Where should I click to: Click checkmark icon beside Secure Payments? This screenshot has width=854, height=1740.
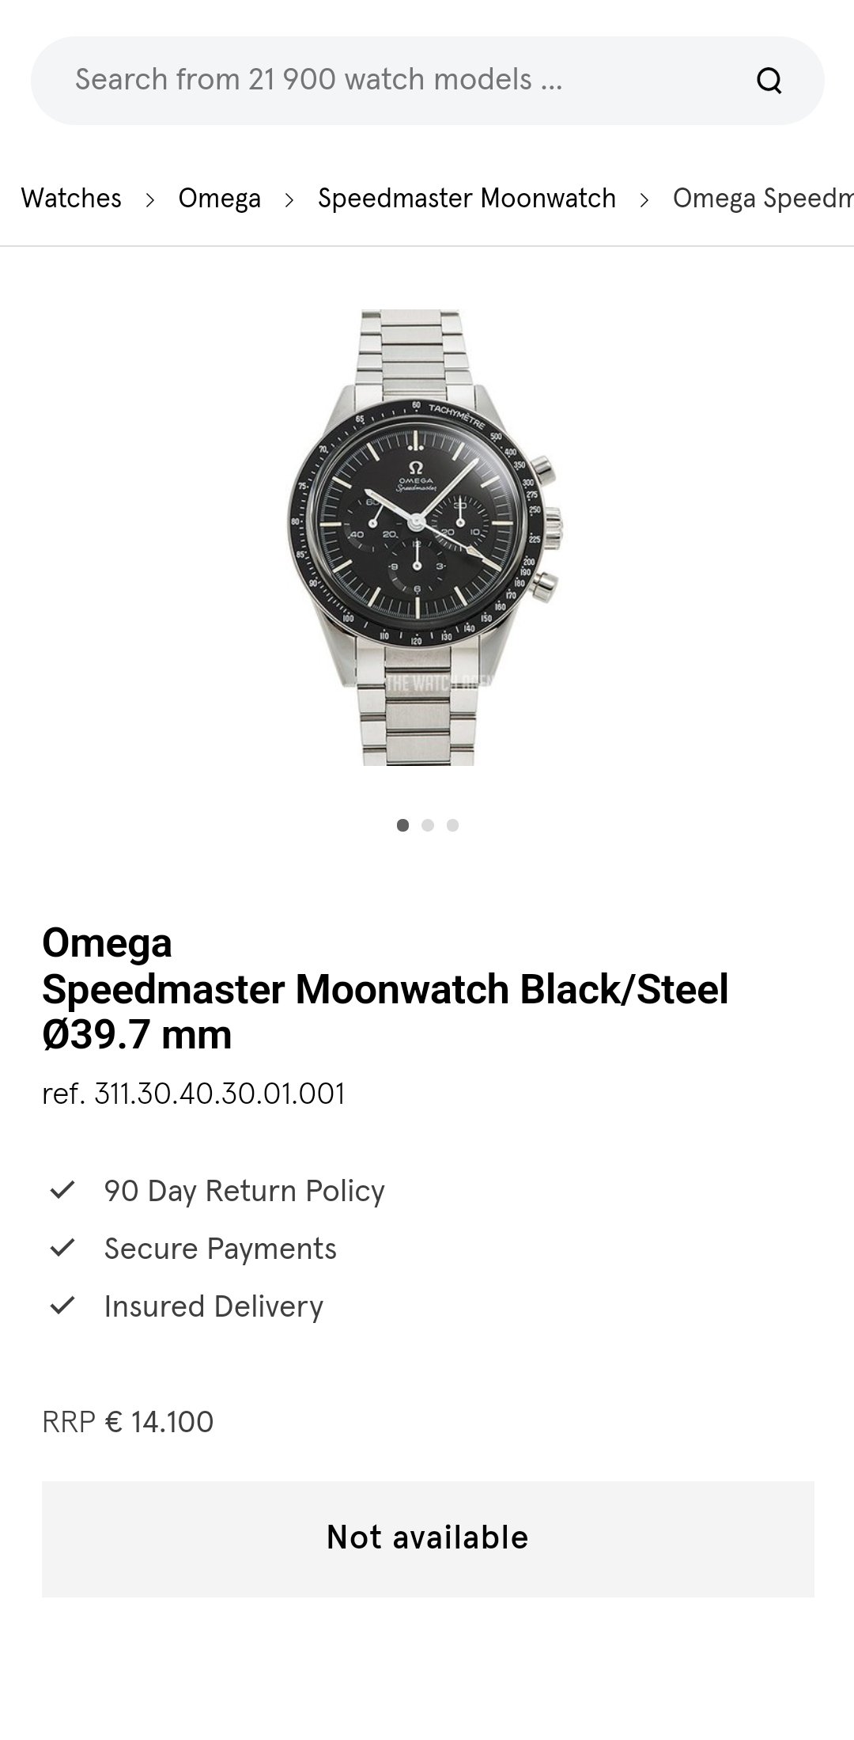coord(62,1248)
